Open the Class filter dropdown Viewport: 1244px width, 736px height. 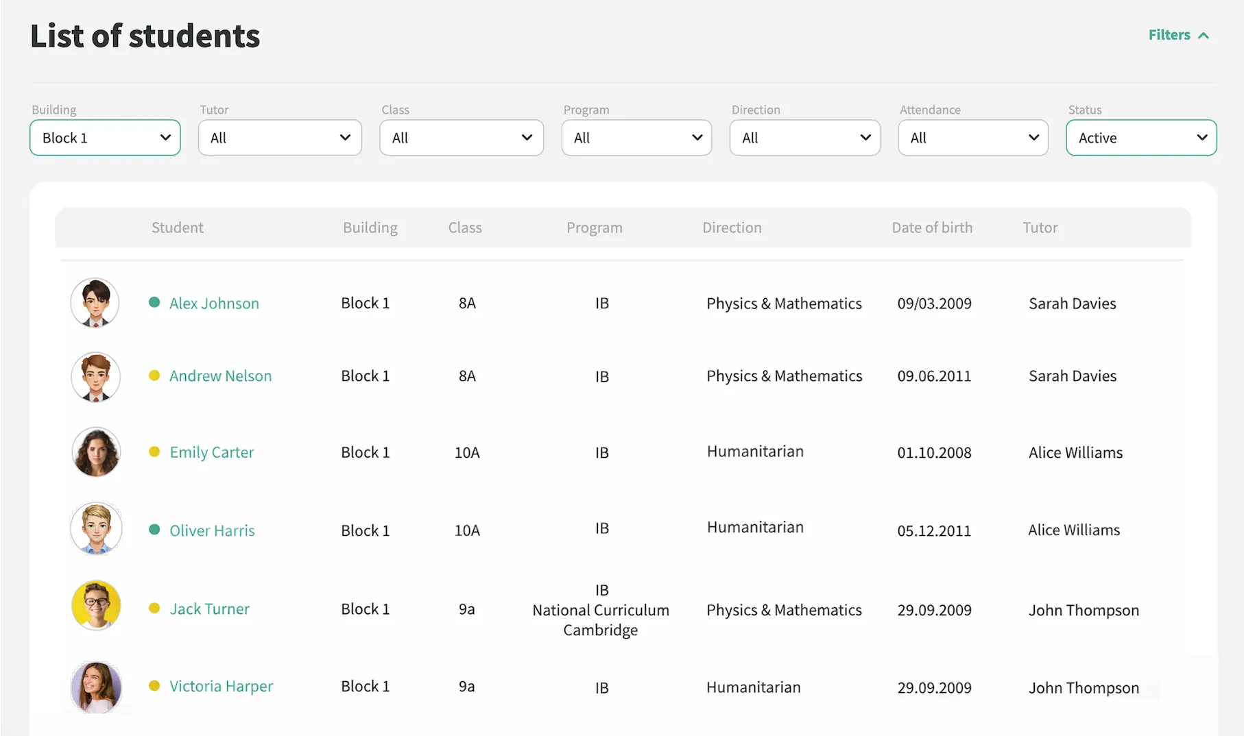pos(461,137)
